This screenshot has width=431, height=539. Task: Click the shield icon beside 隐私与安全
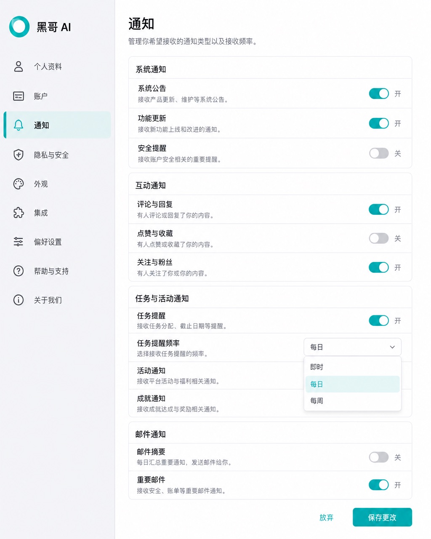[x=19, y=155]
